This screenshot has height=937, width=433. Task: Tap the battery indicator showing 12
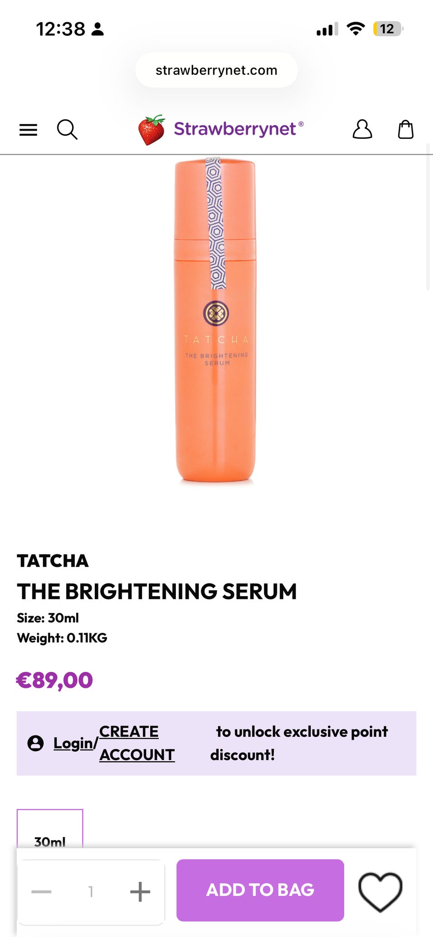coord(388,29)
